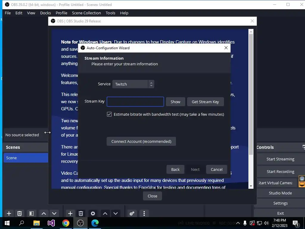Add a new scene with the plus icon
This screenshot has width=305, height=229.
tap(9, 213)
